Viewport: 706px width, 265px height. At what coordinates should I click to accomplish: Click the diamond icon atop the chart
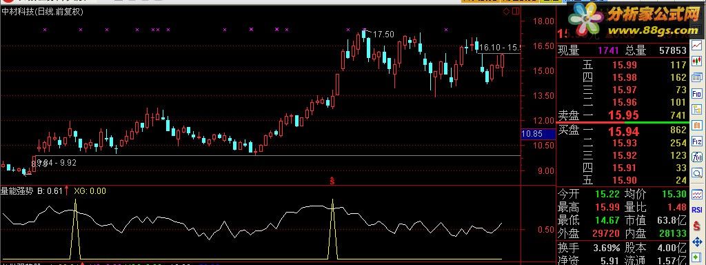click(x=507, y=11)
